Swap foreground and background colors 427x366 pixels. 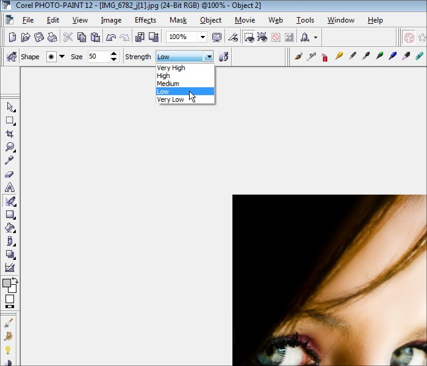[15, 281]
